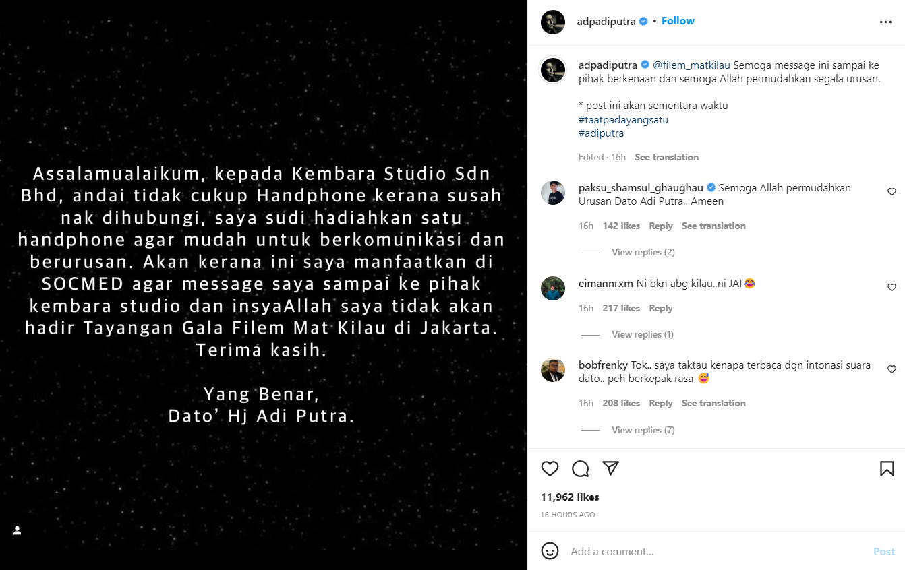Open the @filem_matkilau mention
This screenshot has width=905, height=570.
pos(692,65)
